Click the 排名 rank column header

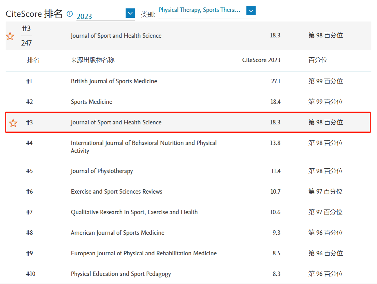(x=33, y=60)
